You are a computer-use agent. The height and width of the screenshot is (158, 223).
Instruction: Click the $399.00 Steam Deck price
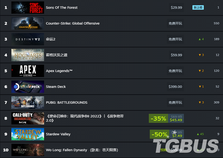175,87
